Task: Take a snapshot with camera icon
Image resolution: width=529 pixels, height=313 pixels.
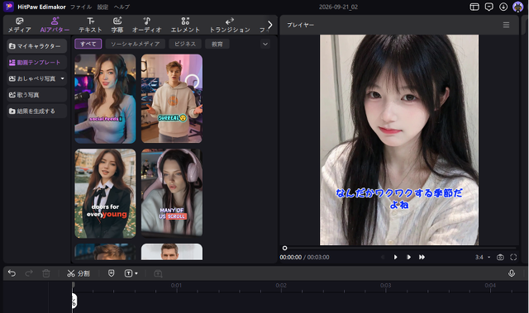Action: pos(500,257)
